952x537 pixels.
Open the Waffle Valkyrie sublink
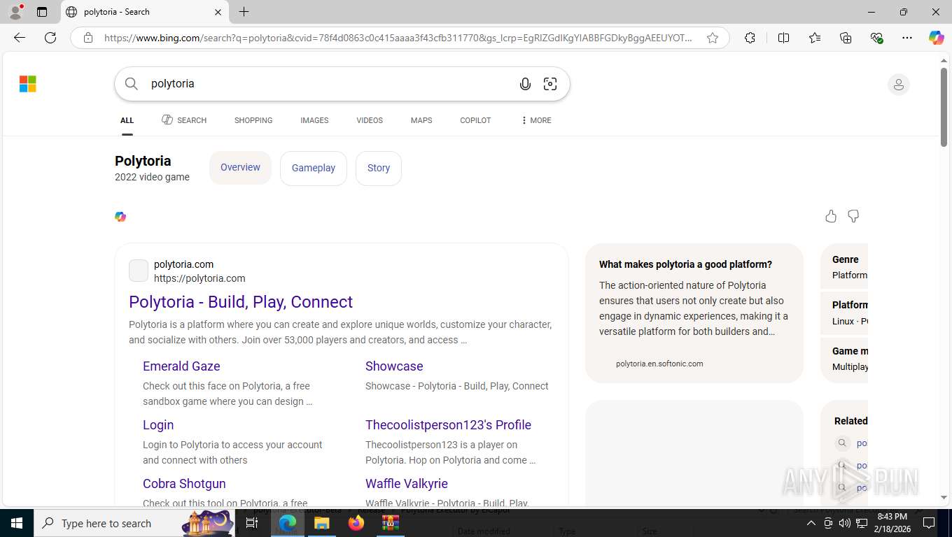(407, 484)
